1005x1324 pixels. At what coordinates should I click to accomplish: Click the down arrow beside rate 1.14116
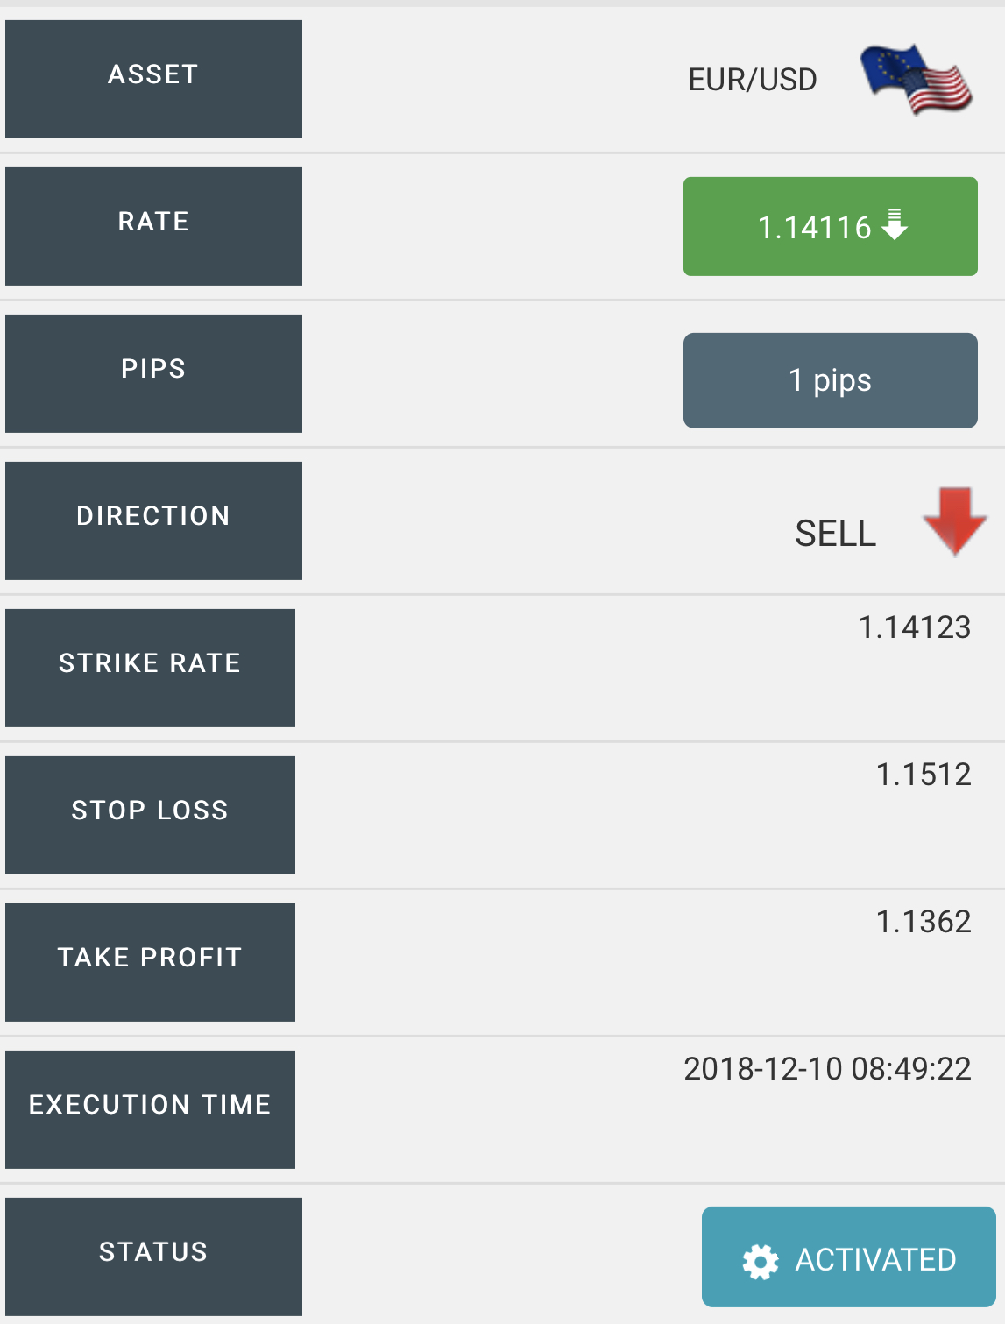(x=895, y=224)
